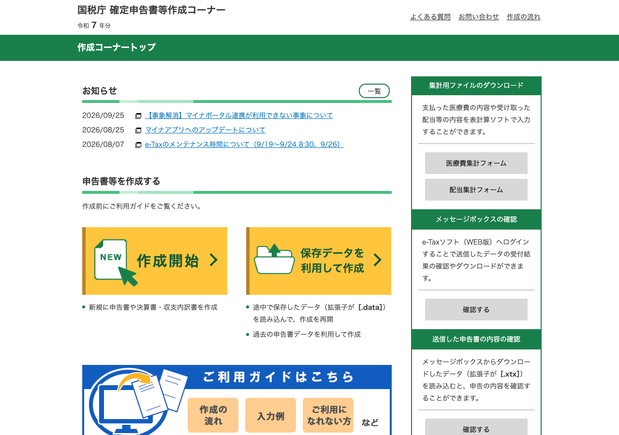Image resolution: width=619 pixels, height=435 pixels.
Task: Click the upload folder icon on 保存データ banner
Action: pyautogui.click(x=274, y=259)
